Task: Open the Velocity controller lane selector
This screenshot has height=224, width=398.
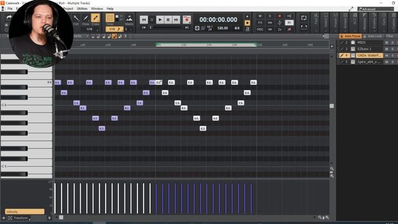Action: pyautogui.click(x=25, y=212)
